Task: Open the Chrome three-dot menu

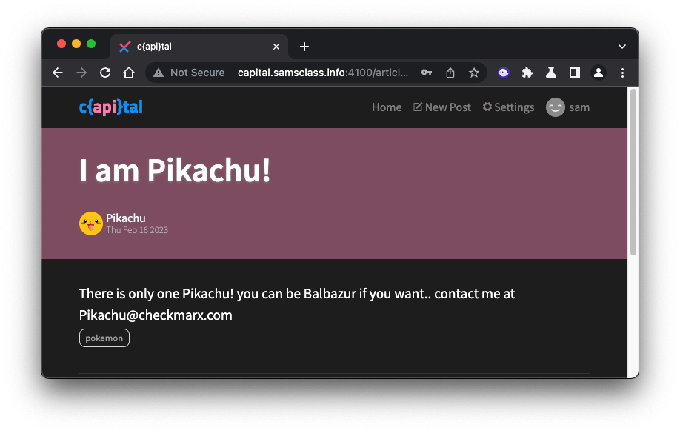Action: click(x=622, y=73)
